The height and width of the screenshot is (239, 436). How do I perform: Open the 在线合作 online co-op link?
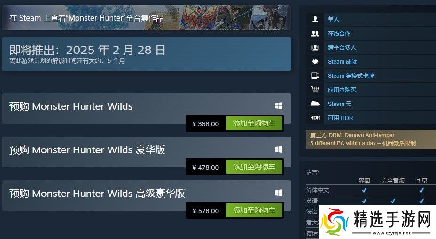tap(339, 34)
